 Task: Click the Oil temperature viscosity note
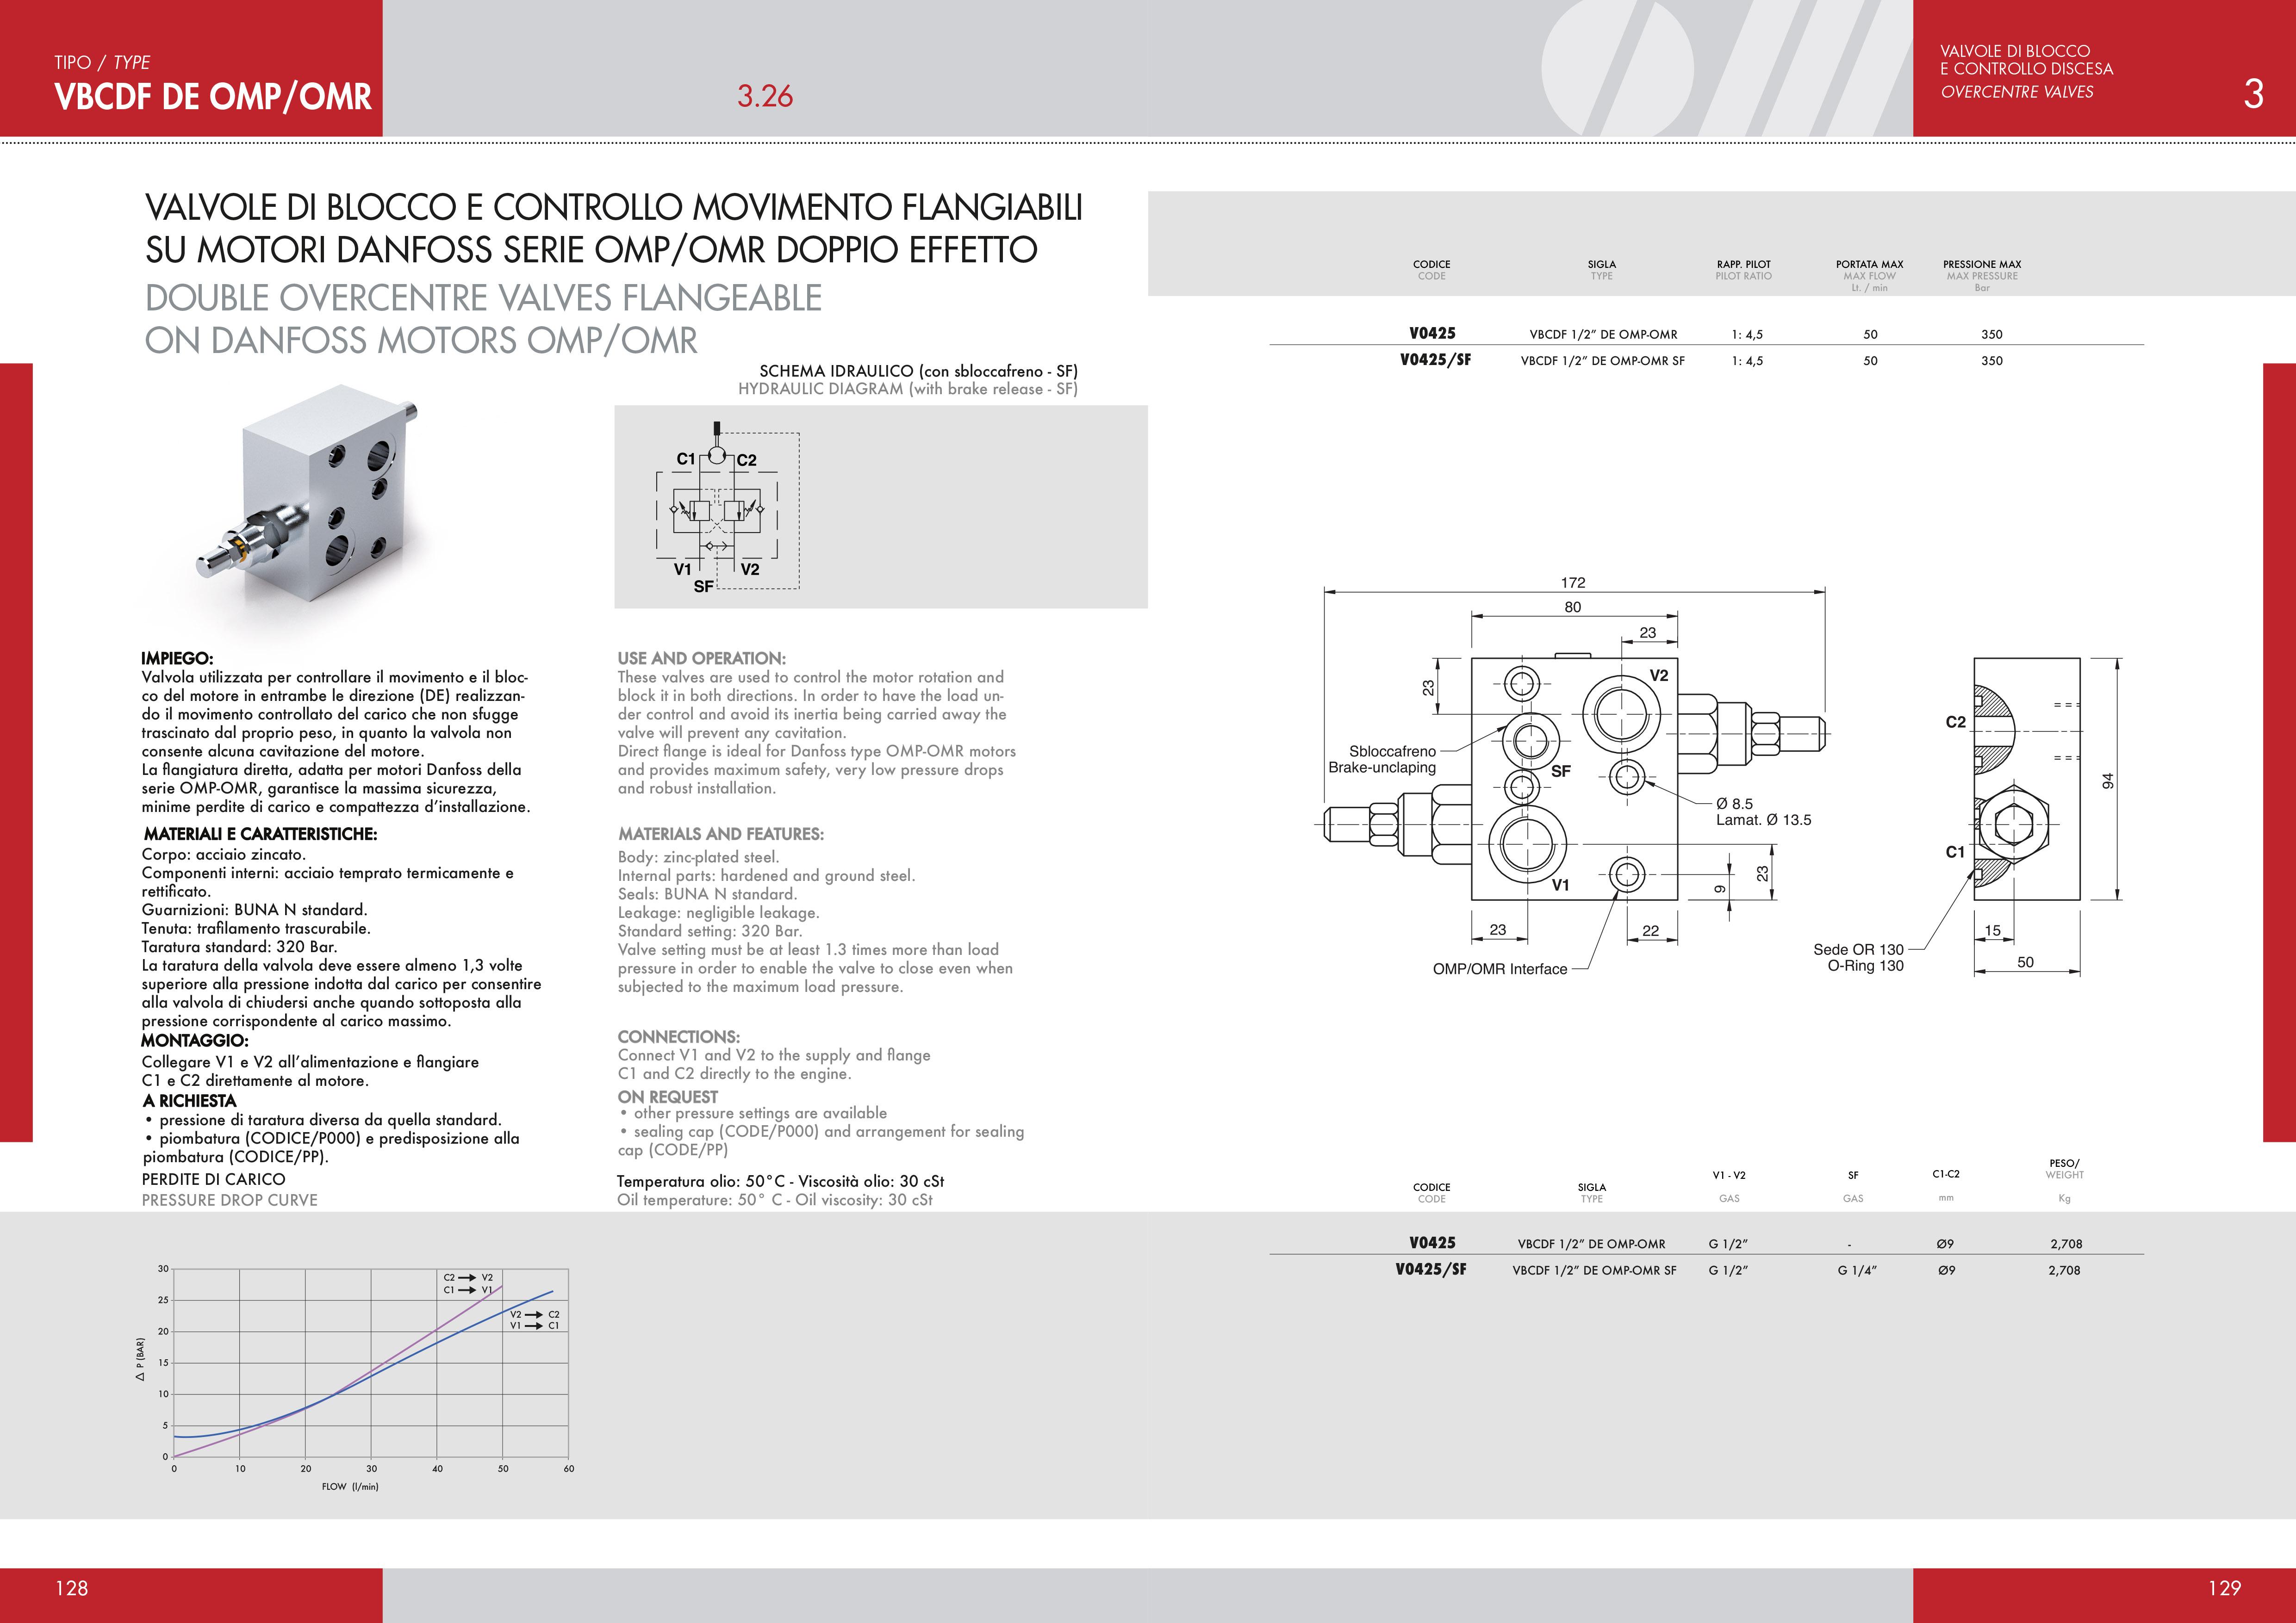point(775,1200)
